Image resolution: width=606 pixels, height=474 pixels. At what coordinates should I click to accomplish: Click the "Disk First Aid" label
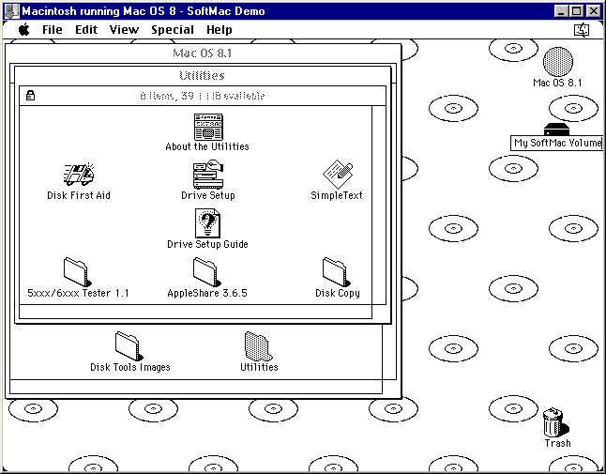coord(79,195)
